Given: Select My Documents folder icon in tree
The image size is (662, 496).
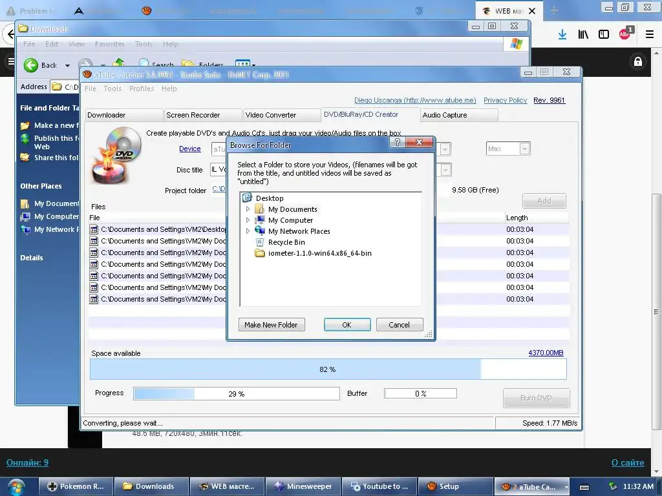Looking at the screenshot, I should point(260,209).
